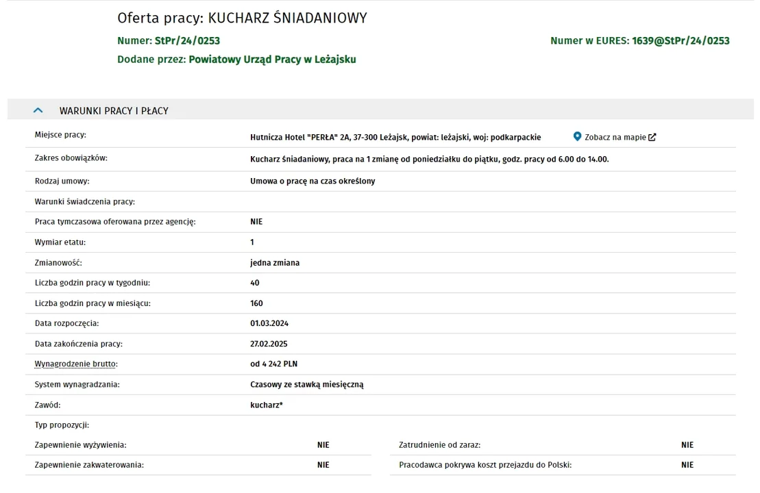Click the Wymiar etatu label
Viewport: 760px width, 493px height.
[60, 242]
